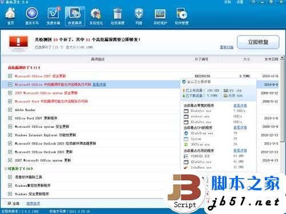Click the 内存 memory usage readout
Viewport: 286px width, 214px height.
point(233,95)
